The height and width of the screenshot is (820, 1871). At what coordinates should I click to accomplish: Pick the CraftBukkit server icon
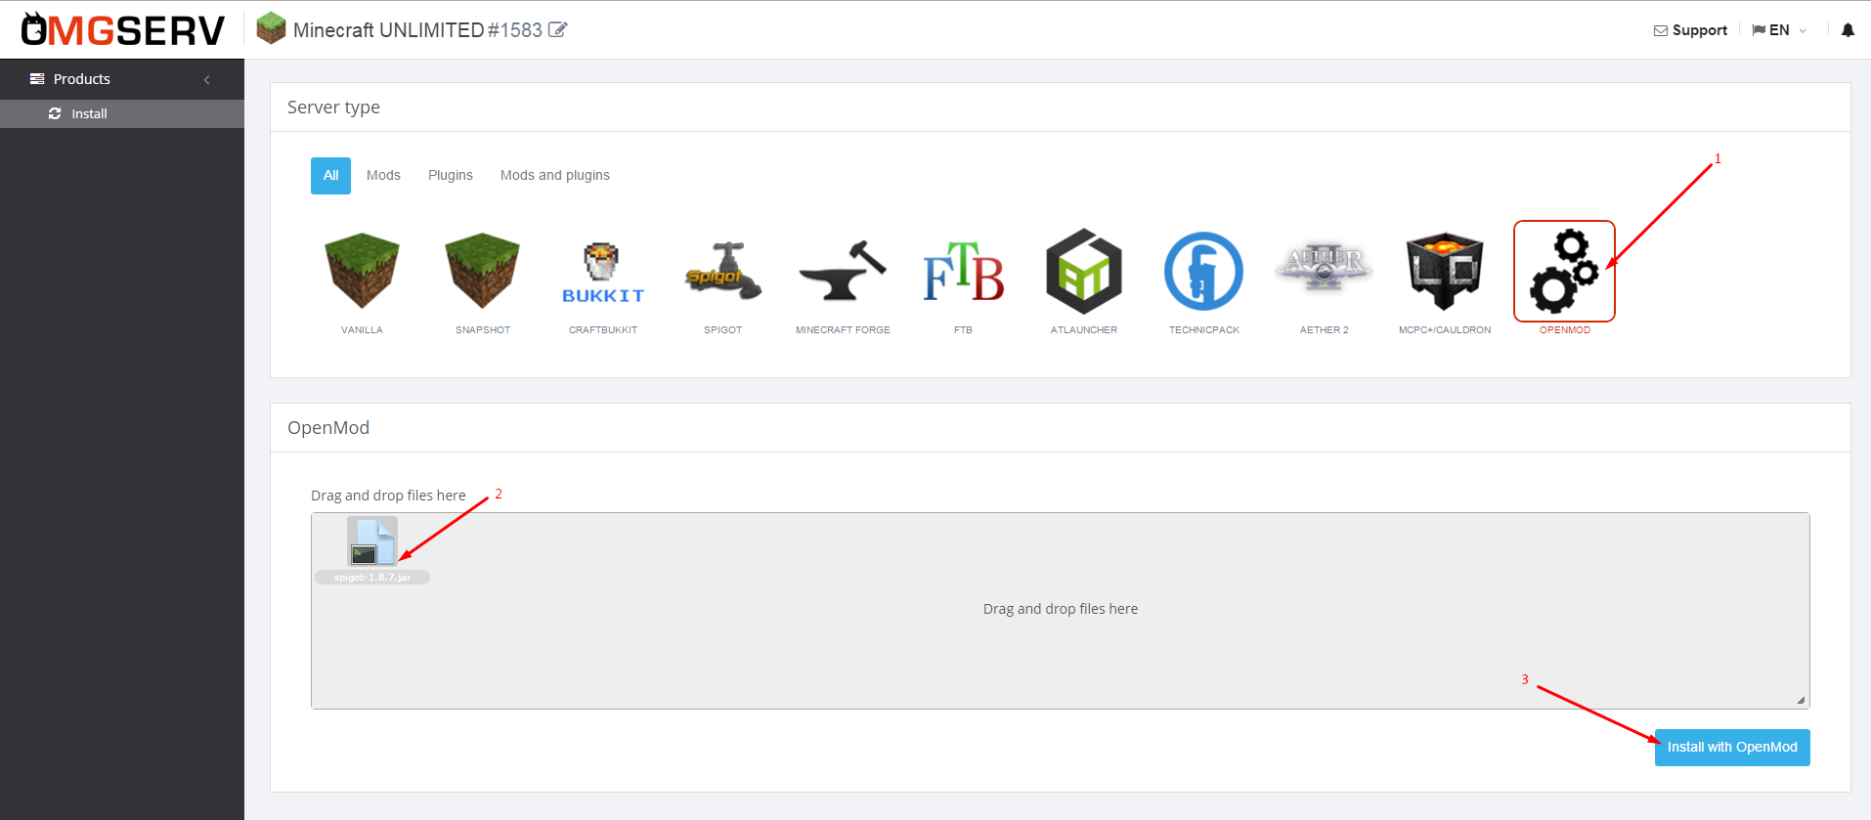(x=603, y=273)
